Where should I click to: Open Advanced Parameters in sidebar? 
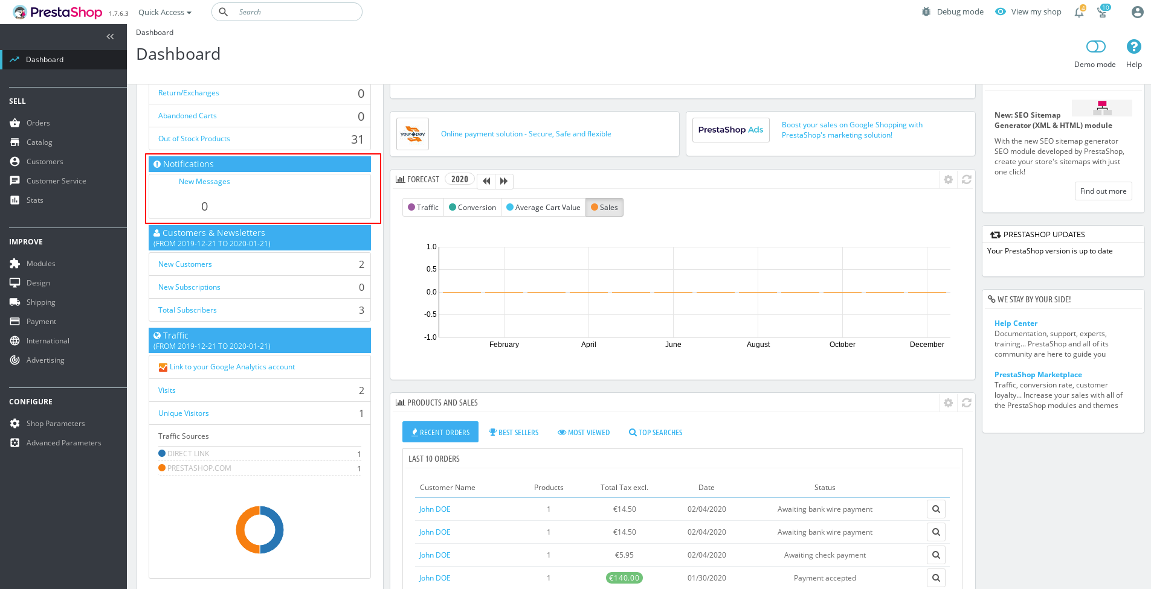(63, 443)
